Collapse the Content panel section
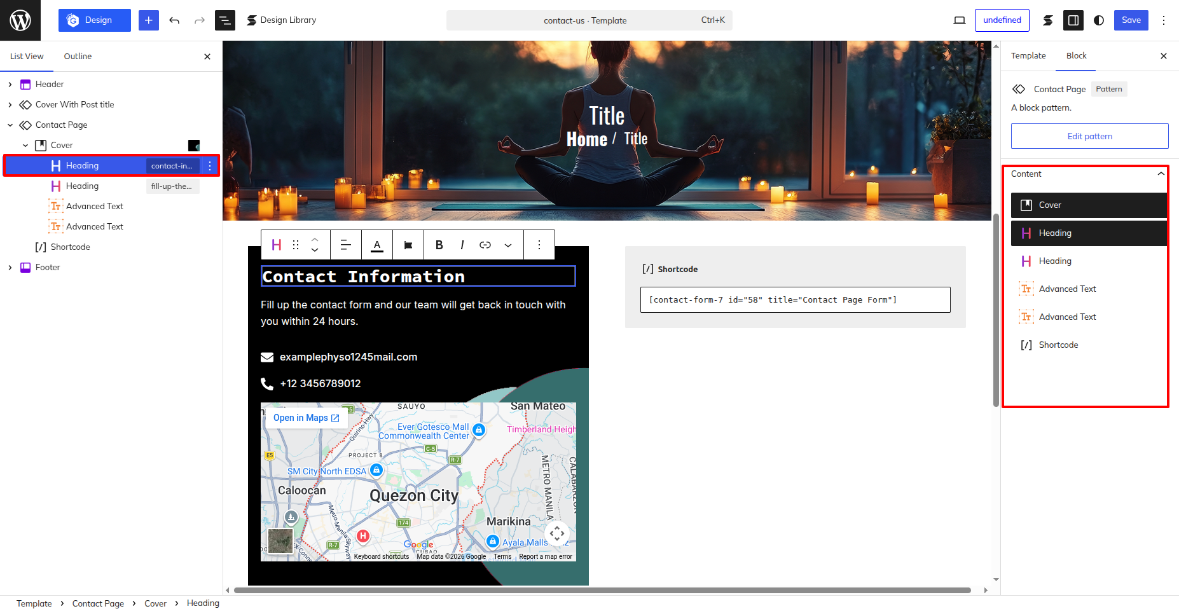This screenshot has height=611, width=1179. click(x=1161, y=174)
